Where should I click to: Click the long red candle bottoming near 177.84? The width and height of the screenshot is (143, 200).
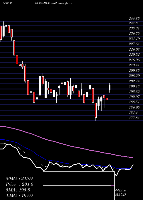(96, 110)
